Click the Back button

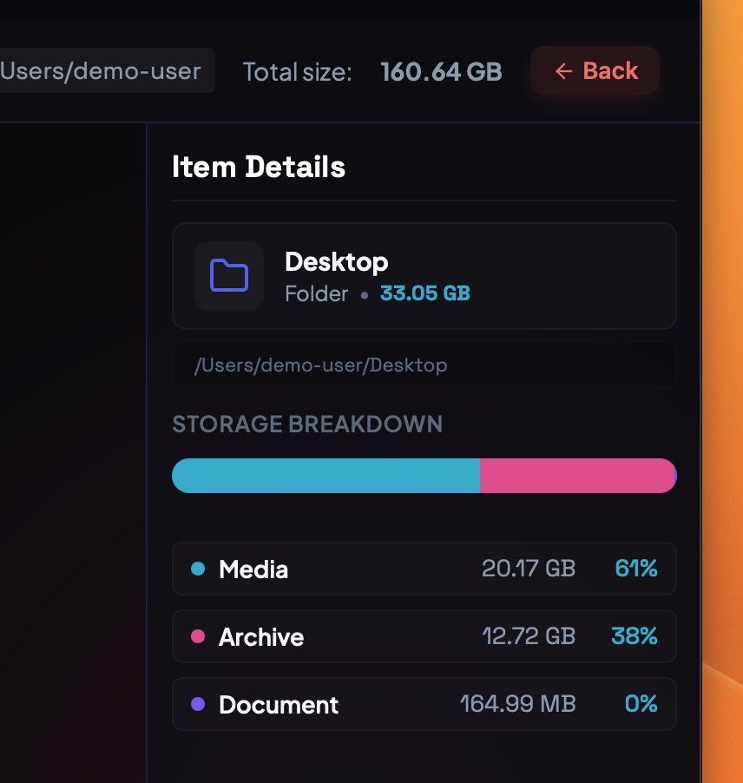[x=595, y=70]
